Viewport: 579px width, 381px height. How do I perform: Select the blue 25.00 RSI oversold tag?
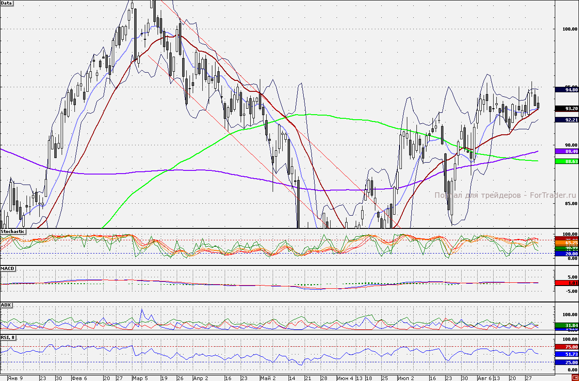point(566,362)
